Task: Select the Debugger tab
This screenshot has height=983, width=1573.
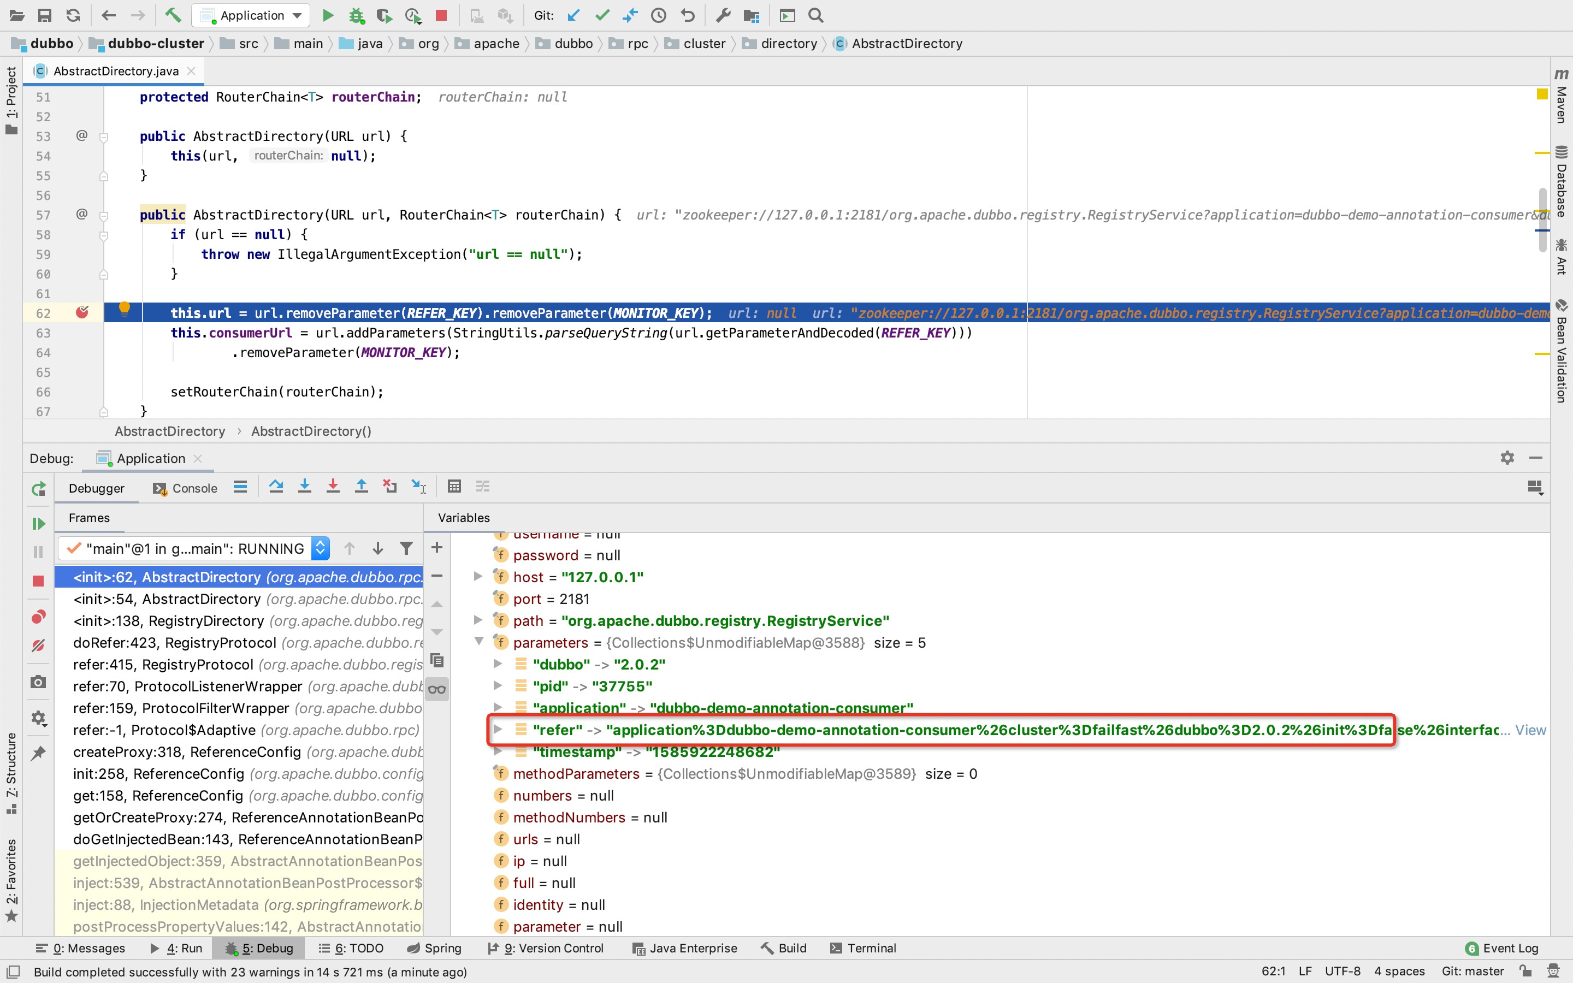Action: tap(96, 488)
